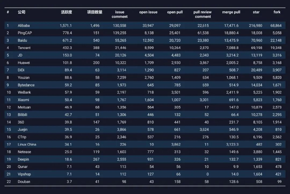Click Netease's project count 119

point(96,152)
